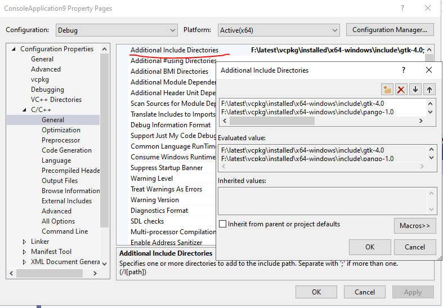Collapse the C/C++ tree node
The image size is (443, 308).
[x=24, y=110]
